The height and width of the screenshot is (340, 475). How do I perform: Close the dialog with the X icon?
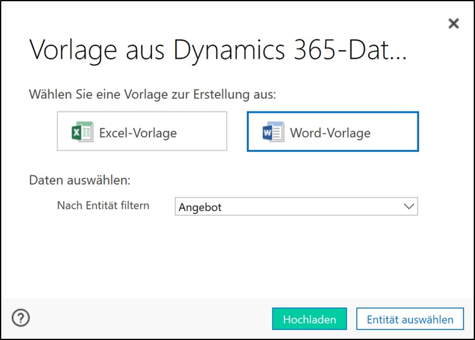pyautogui.click(x=453, y=23)
